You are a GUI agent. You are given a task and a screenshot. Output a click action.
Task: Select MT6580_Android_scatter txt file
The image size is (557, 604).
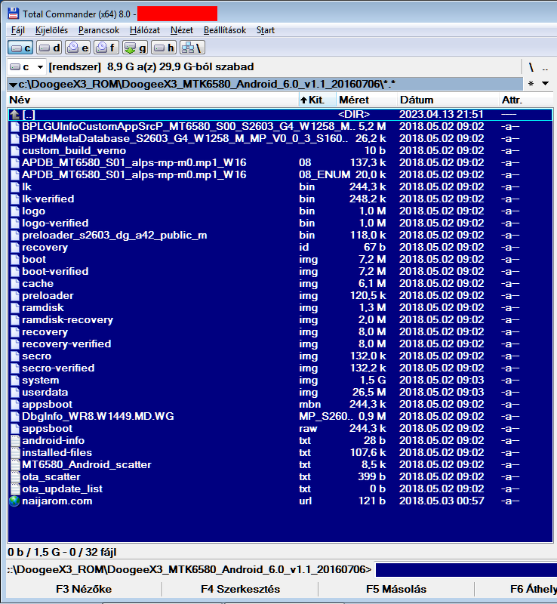281,464
